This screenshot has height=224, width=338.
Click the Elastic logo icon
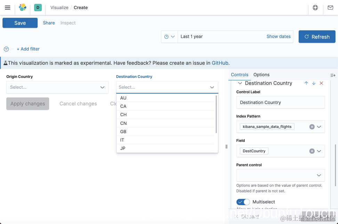(x=23, y=7)
